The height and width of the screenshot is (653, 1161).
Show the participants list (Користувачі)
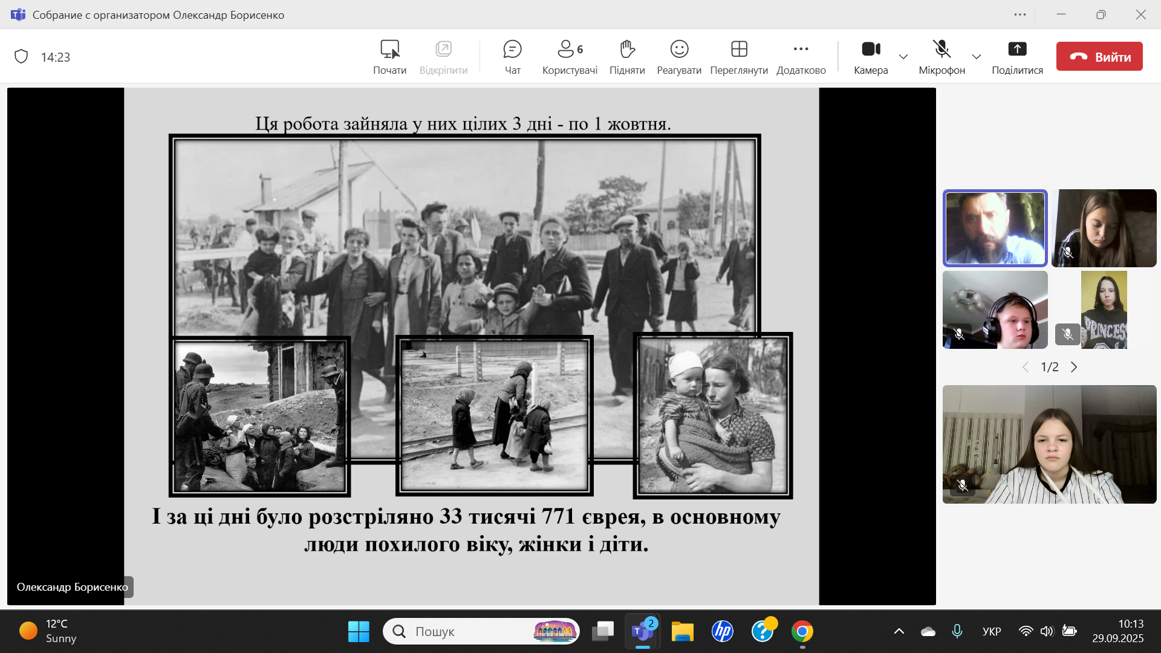[x=570, y=57]
